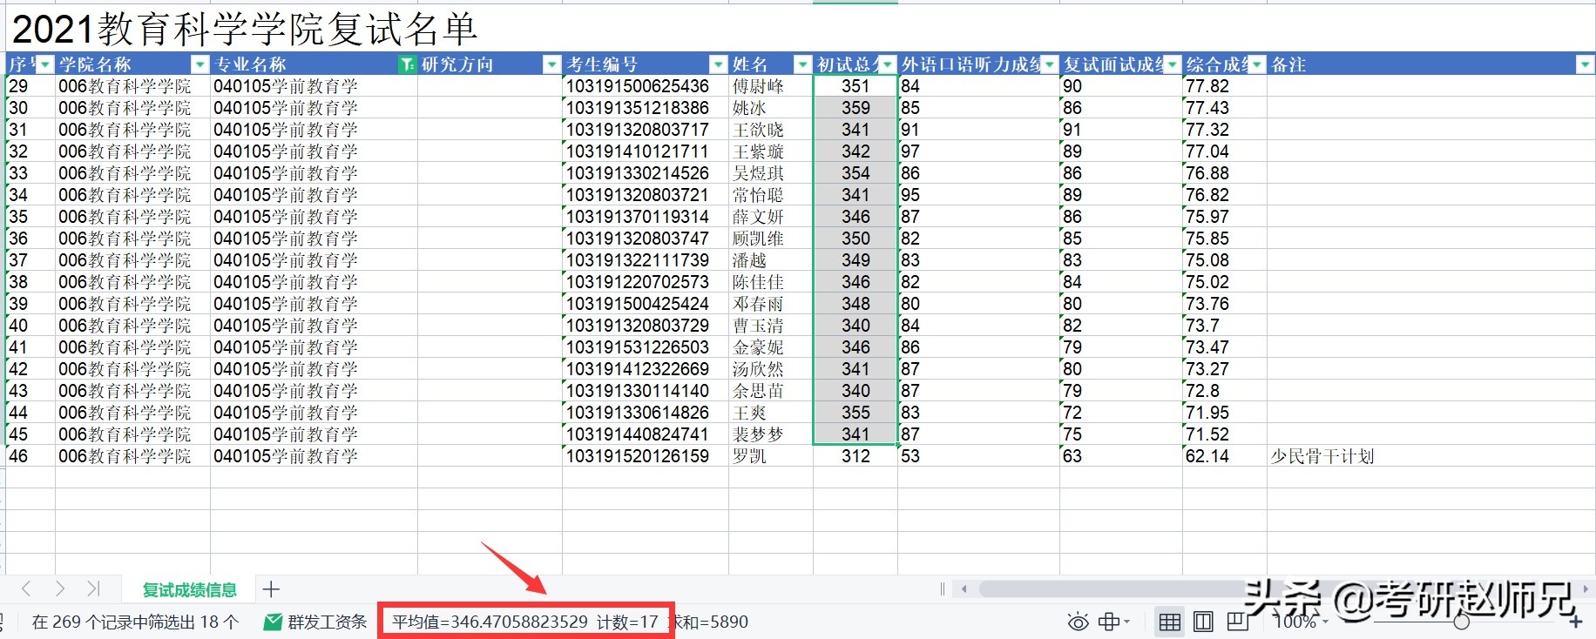Viewport: 1596px width, 639px height.
Task: Click the eye protection mode icon
Action: coord(1078,622)
